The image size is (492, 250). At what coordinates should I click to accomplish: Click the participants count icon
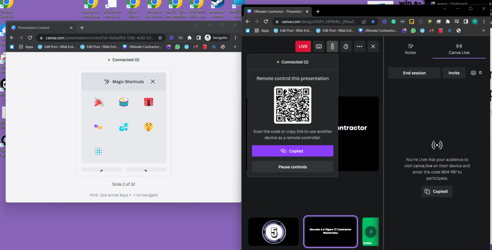[473, 73]
